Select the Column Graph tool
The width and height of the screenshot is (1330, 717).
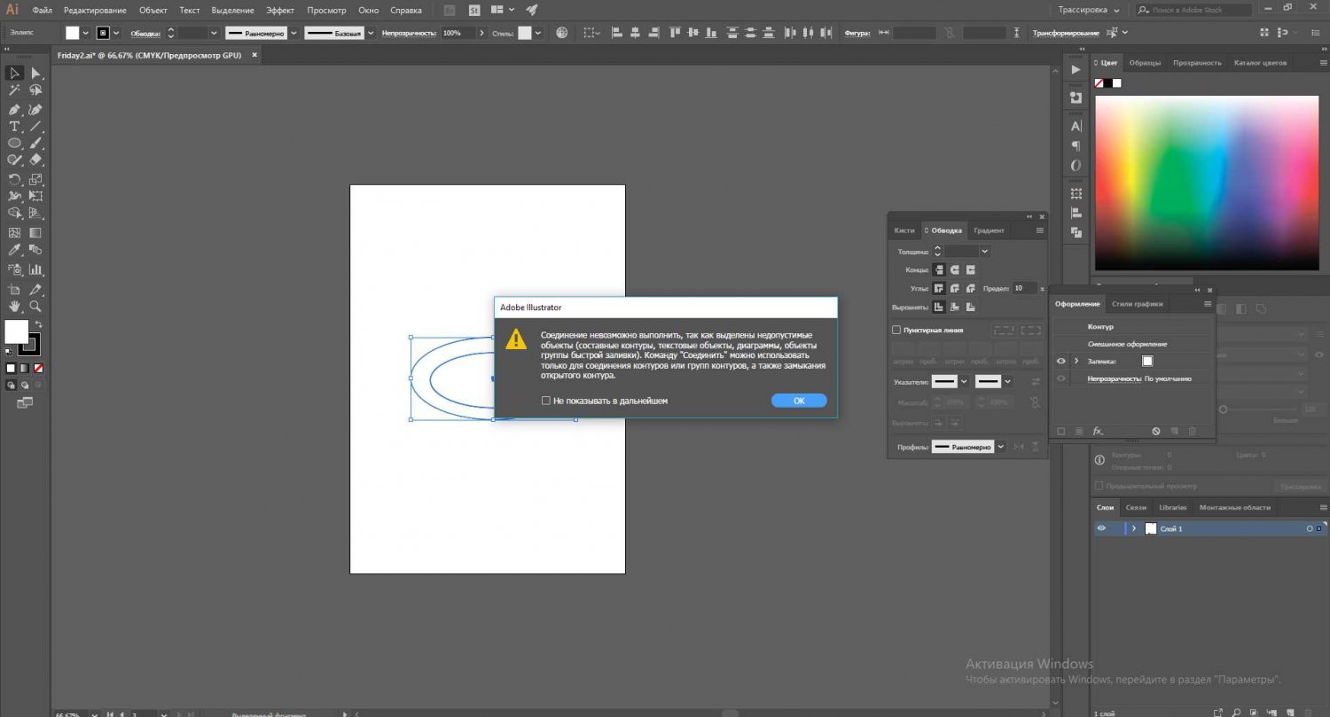(36, 269)
